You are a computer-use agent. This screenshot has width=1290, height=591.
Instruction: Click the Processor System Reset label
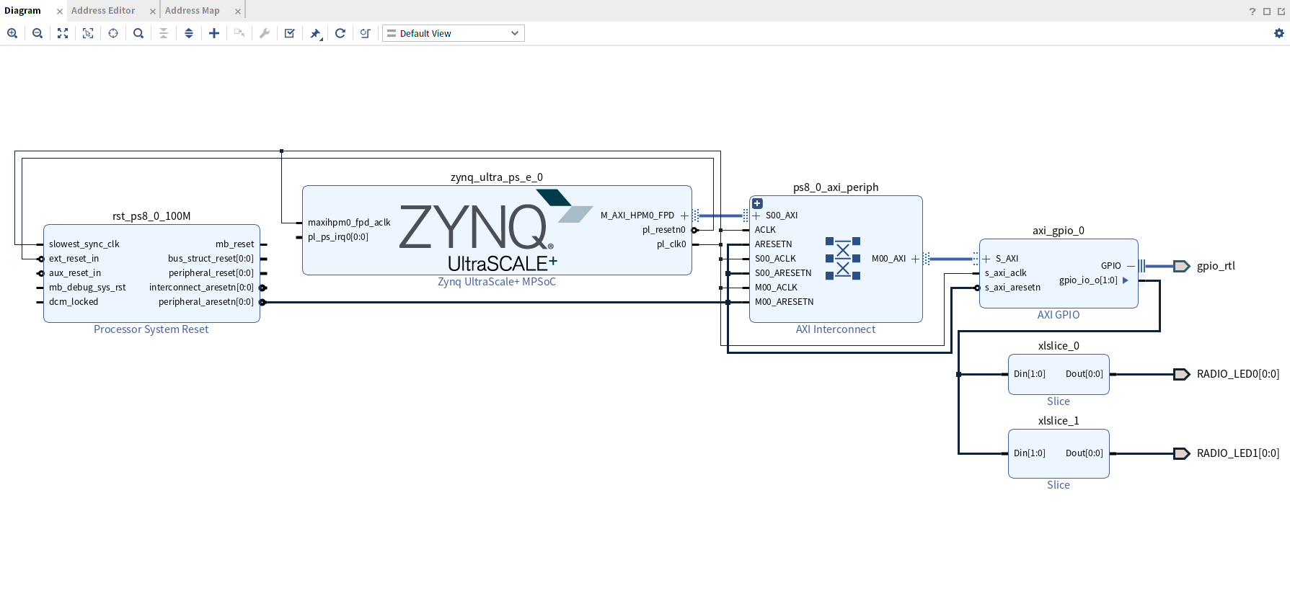[x=151, y=329]
